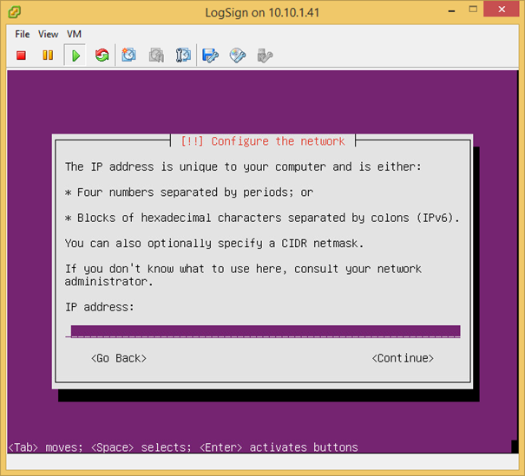This screenshot has width=525, height=476.
Task: Take a snapshot with the snapshot icon
Action: 129,55
